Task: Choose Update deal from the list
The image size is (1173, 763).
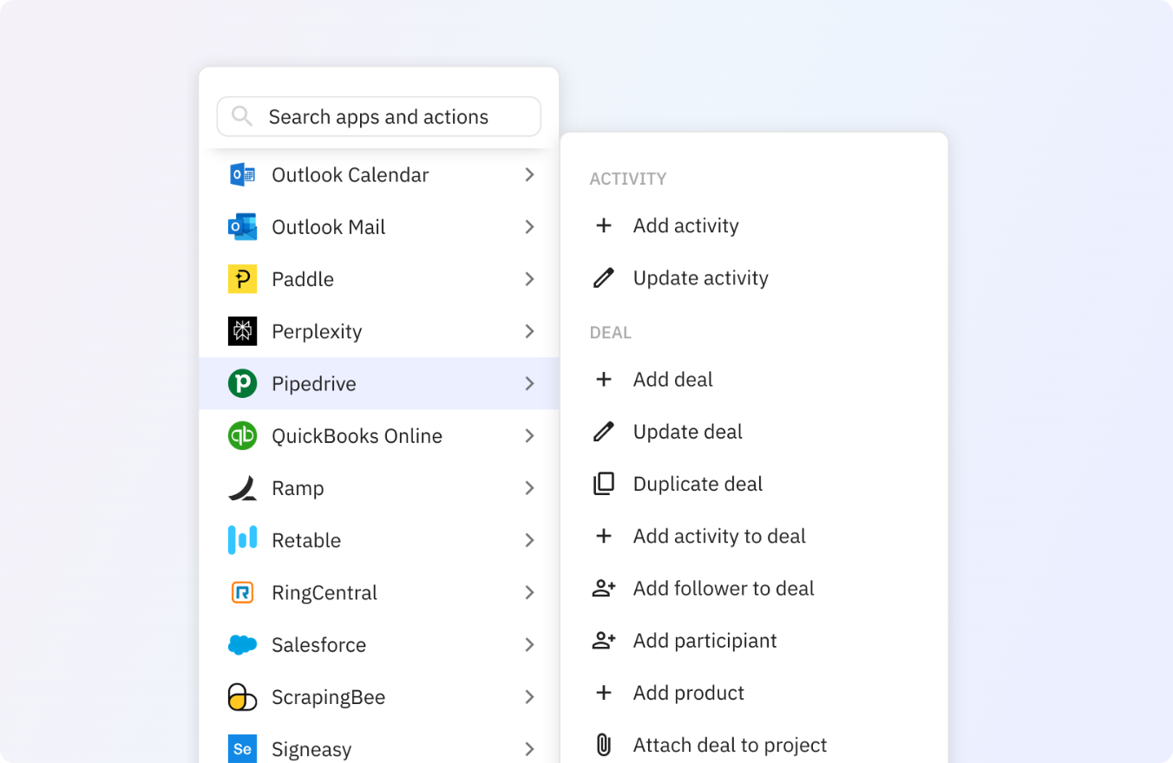Action: click(687, 432)
